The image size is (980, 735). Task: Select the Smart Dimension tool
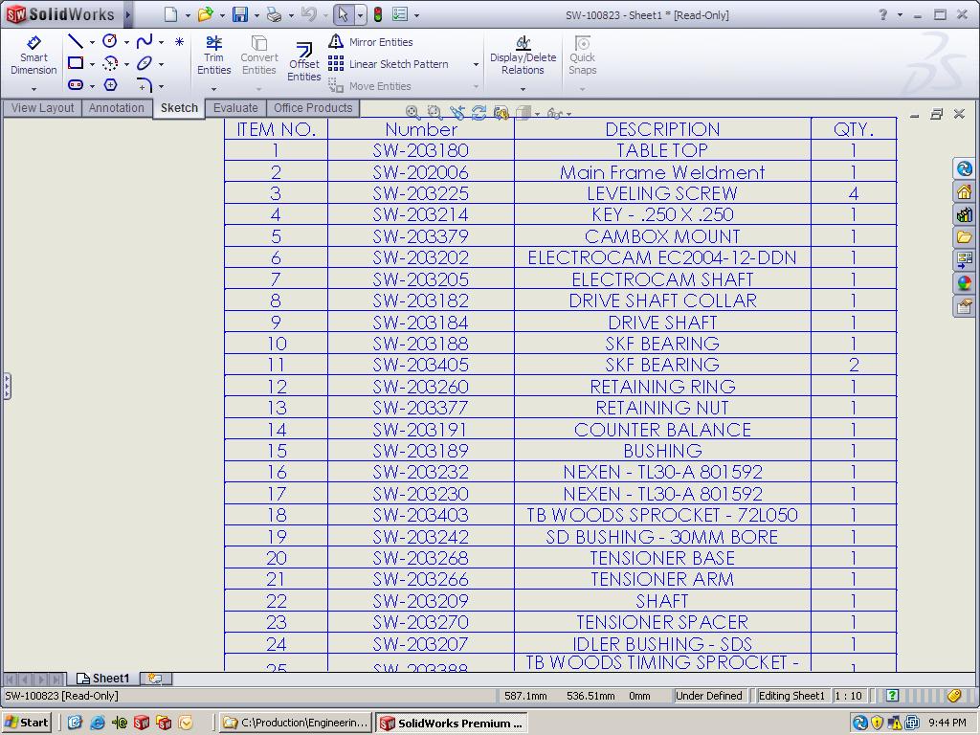point(33,56)
